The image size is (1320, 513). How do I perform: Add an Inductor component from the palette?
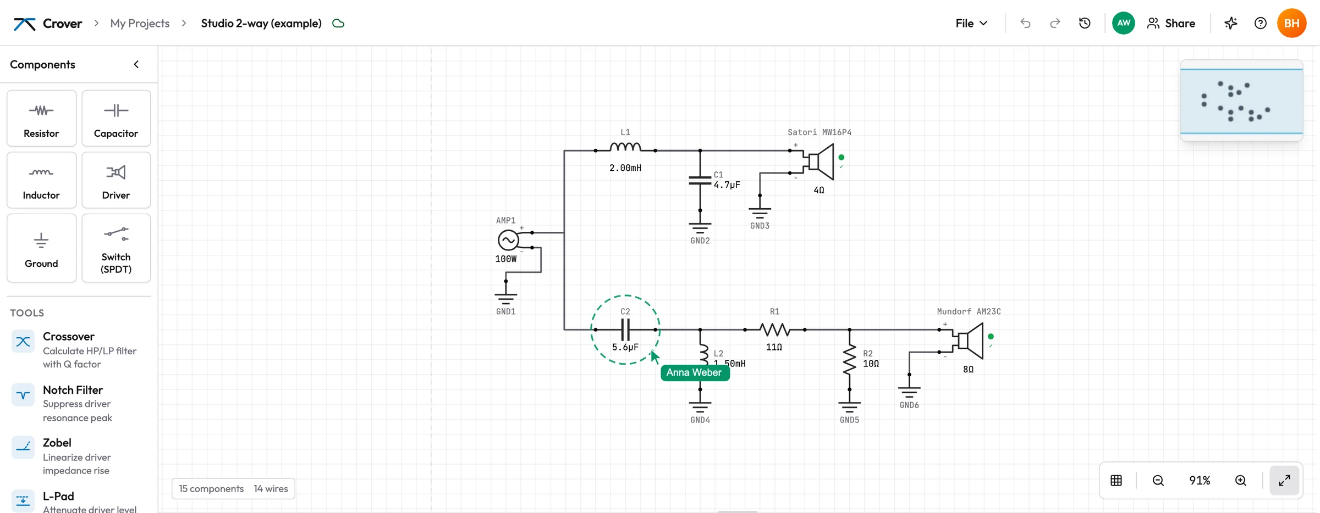(x=41, y=180)
